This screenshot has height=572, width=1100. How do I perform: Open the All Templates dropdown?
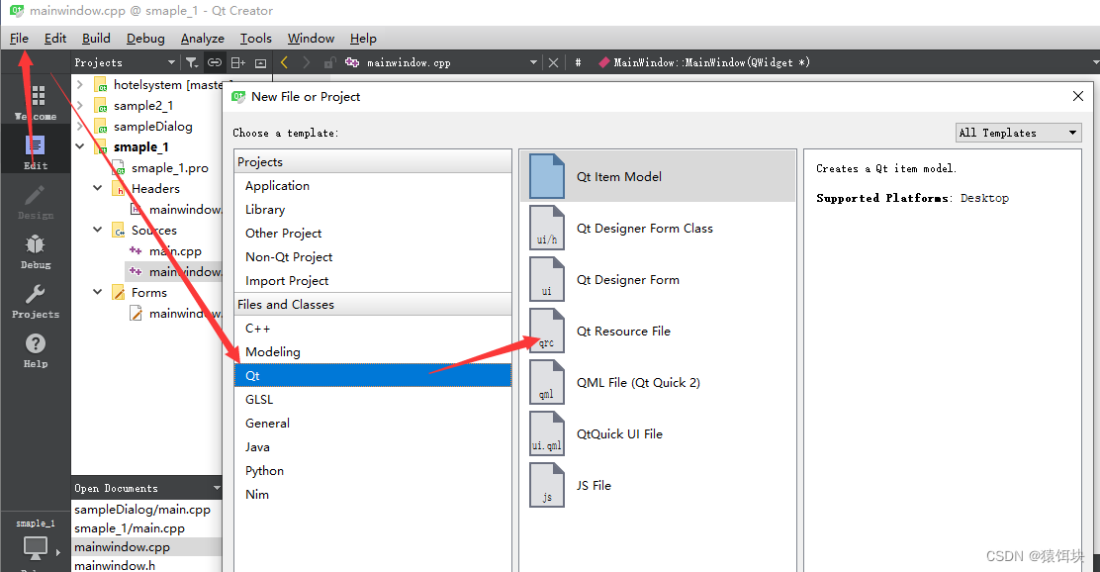click(x=1019, y=133)
